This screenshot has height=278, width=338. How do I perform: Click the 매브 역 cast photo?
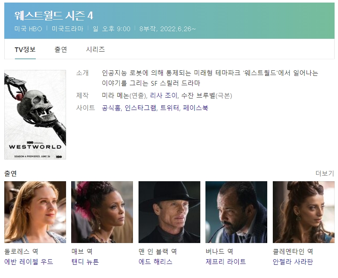102,212
